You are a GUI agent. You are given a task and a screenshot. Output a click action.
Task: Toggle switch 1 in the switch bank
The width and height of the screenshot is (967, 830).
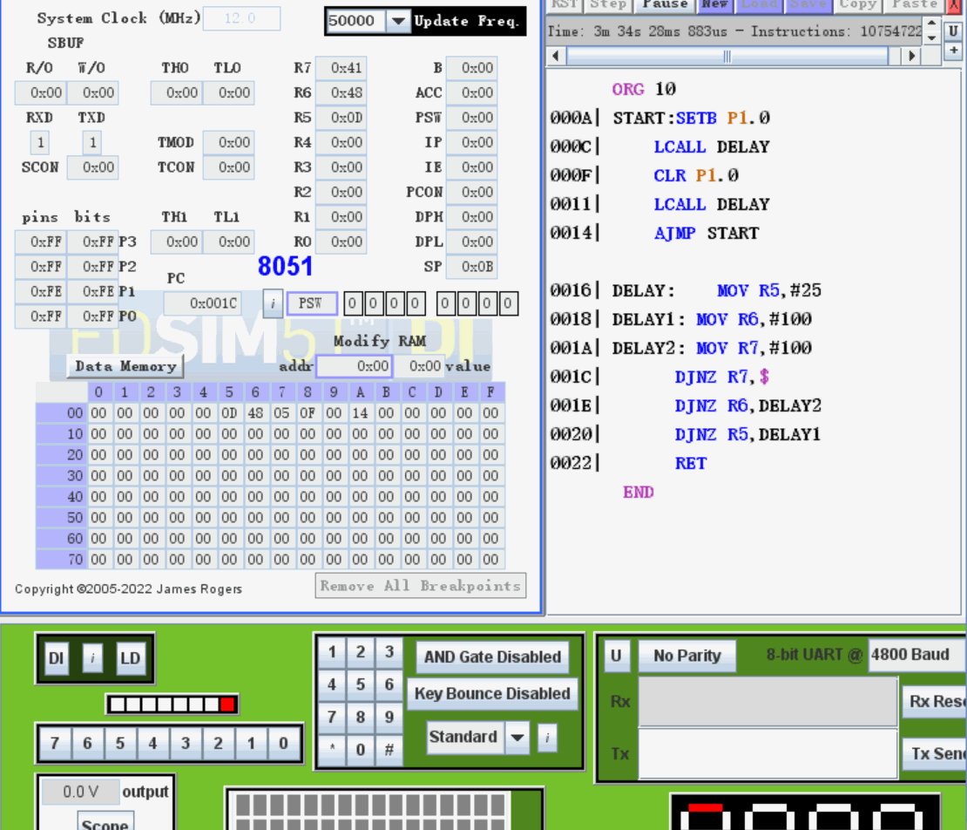[x=250, y=744]
